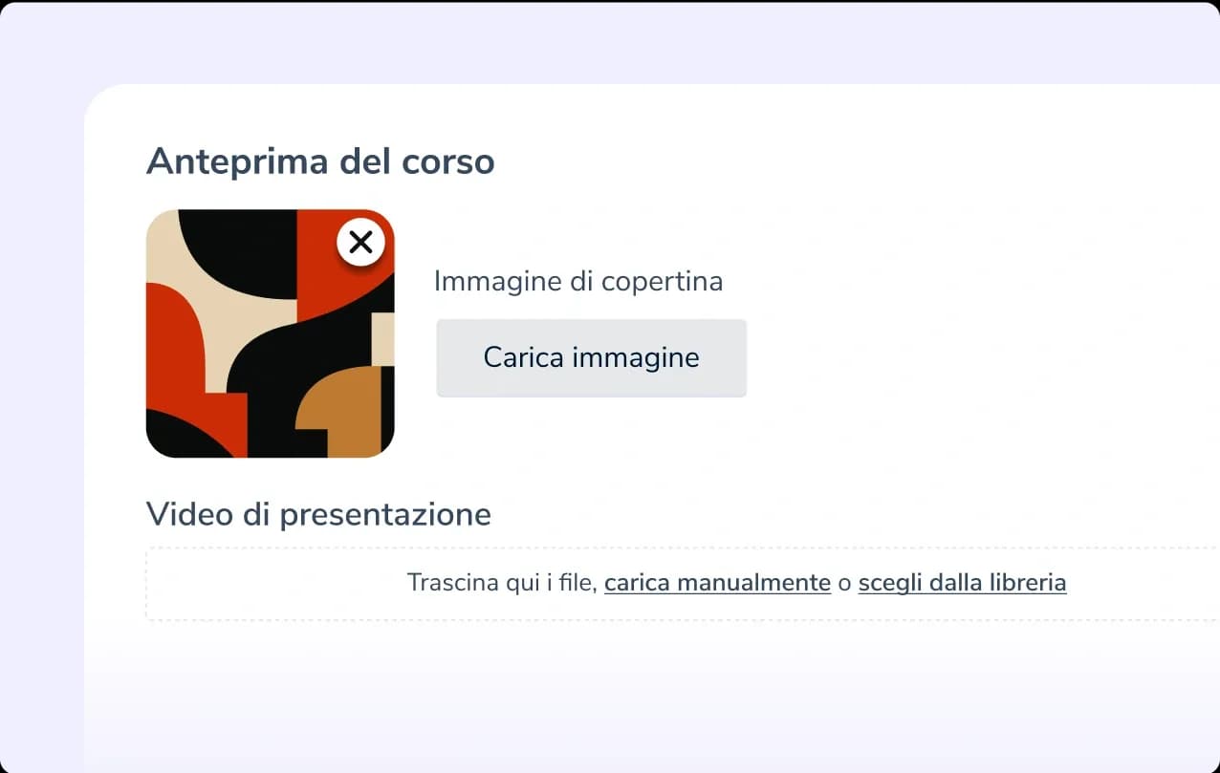Remove the cover image with the X icon
The image size is (1220, 773).
(x=360, y=243)
